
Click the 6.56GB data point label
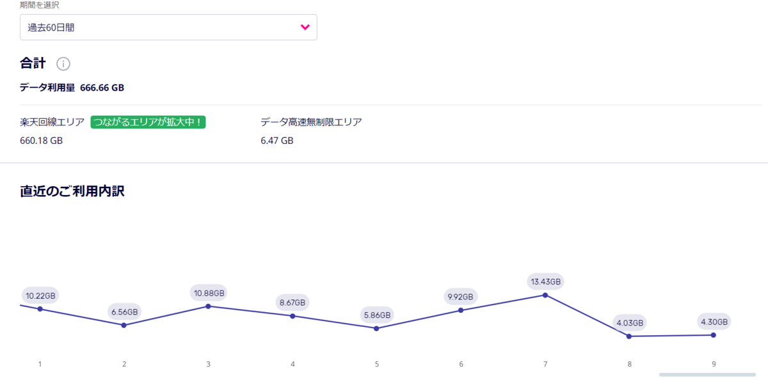[x=124, y=312]
